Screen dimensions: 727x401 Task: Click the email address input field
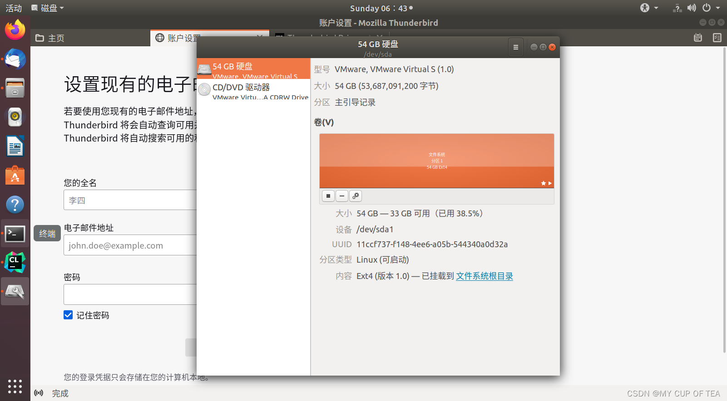(x=130, y=245)
